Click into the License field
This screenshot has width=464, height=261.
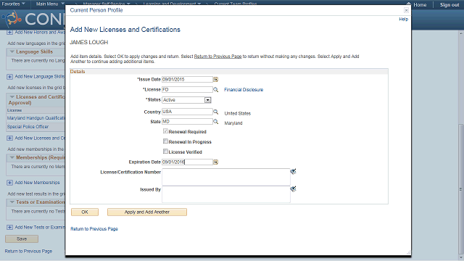(187, 89)
